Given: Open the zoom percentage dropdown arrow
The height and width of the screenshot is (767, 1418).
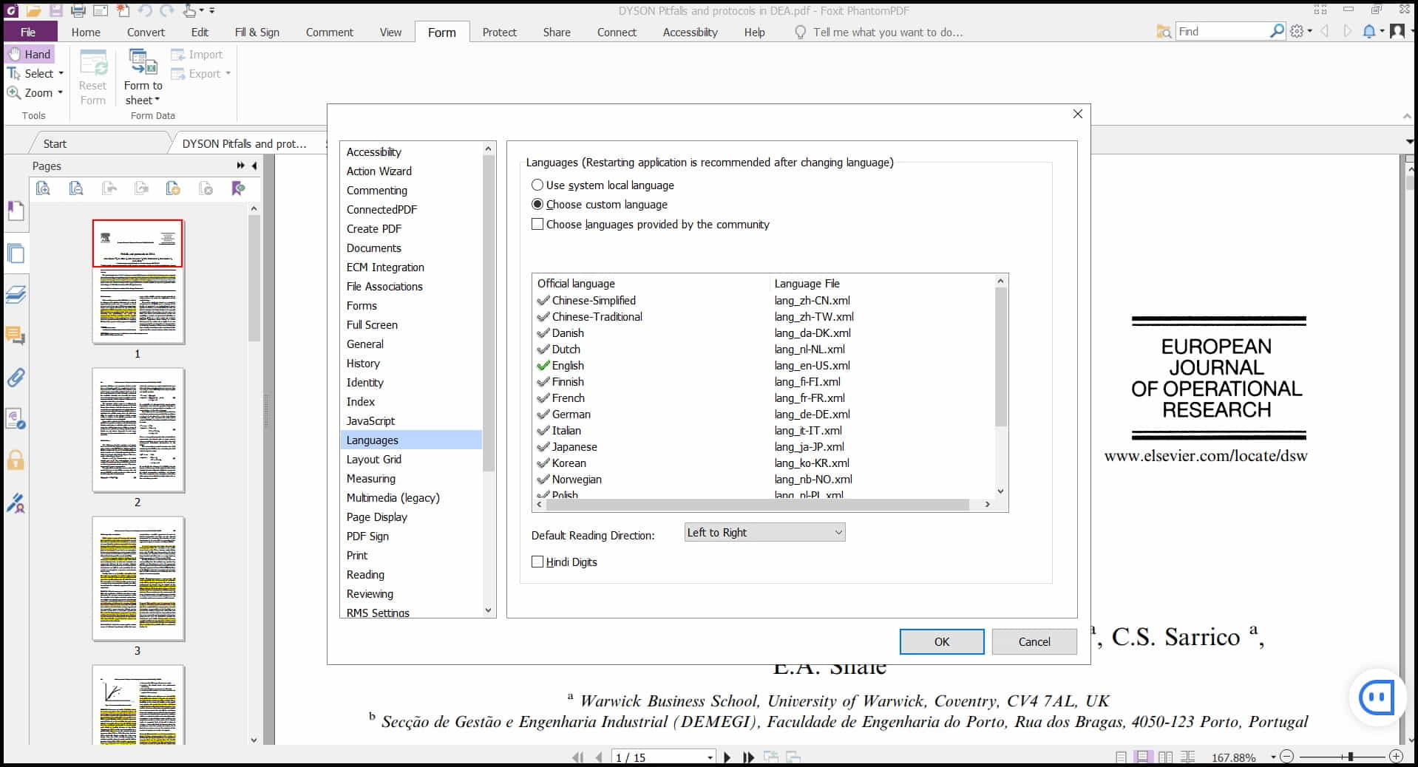Looking at the screenshot, I should pyautogui.click(x=1273, y=757).
